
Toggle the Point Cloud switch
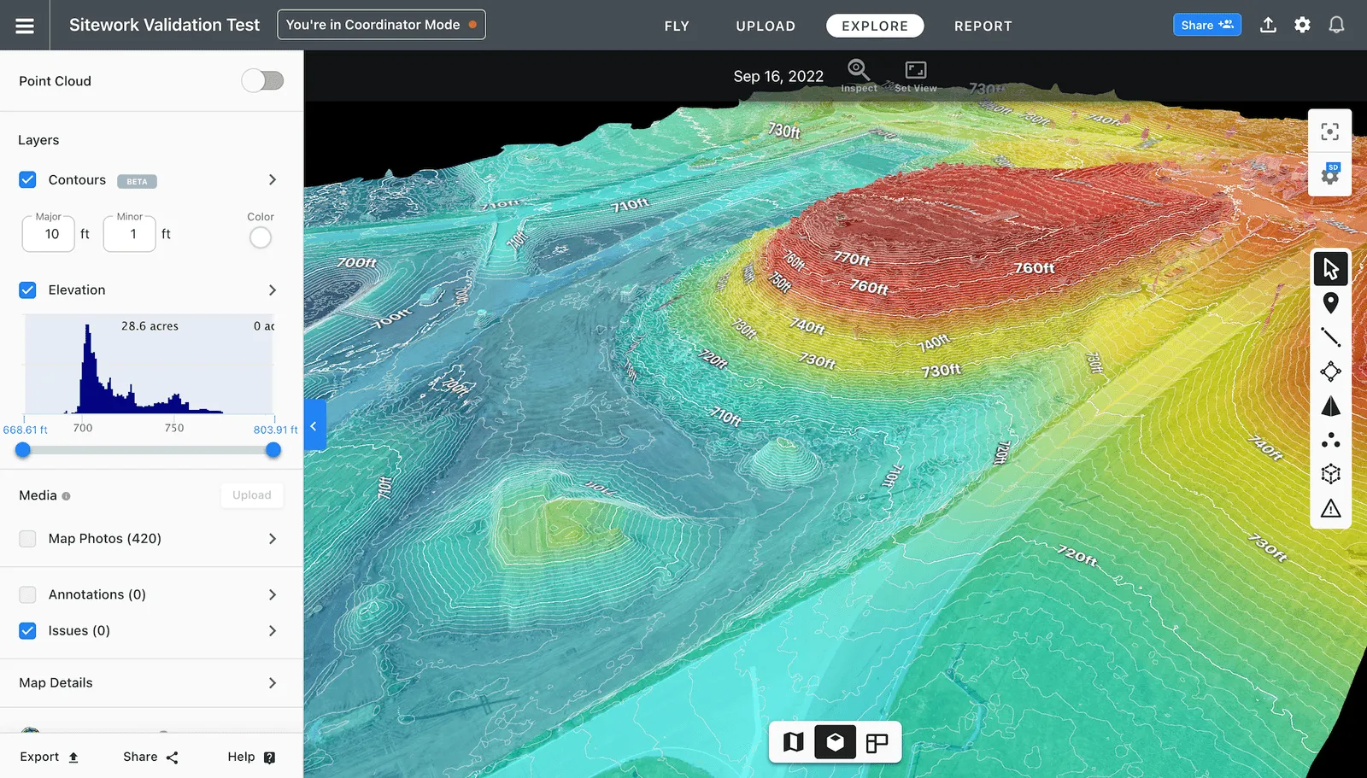262,80
